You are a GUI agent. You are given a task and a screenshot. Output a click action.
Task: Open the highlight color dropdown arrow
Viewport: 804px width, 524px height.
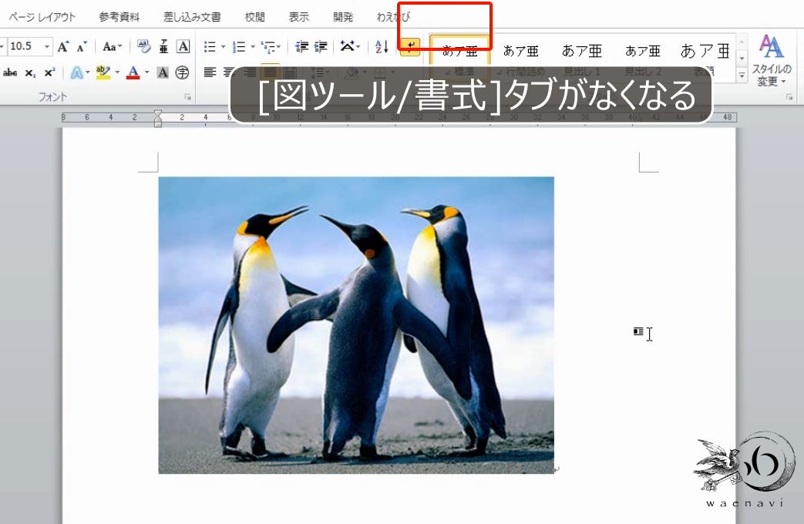coord(117,72)
